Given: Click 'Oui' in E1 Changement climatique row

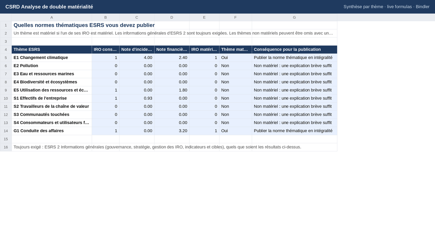Looking at the screenshot, I should pos(236,58).
